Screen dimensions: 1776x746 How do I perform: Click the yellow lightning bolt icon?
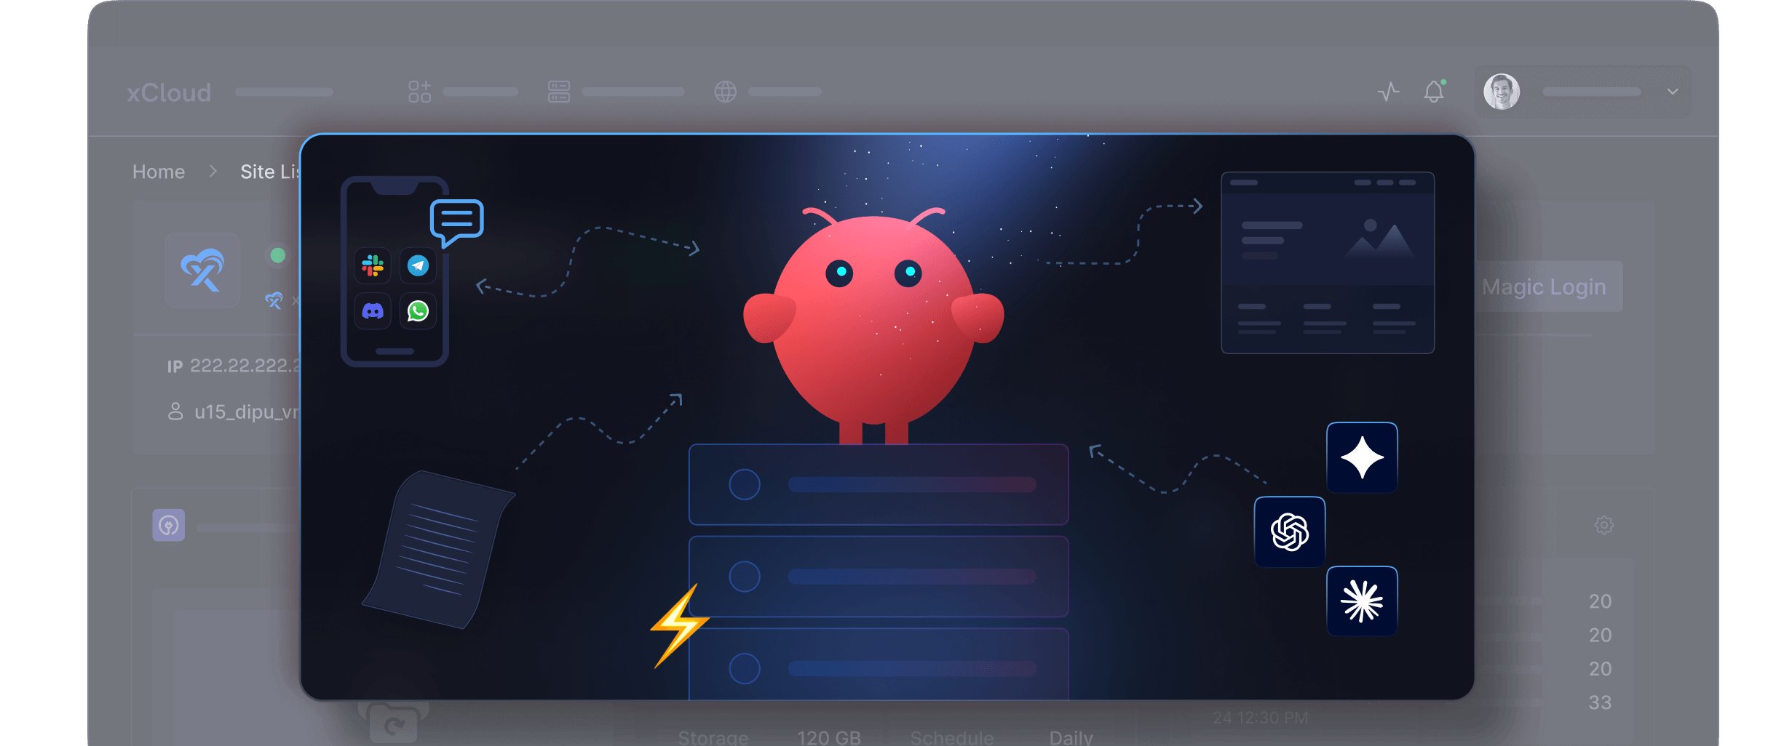click(678, 625)
